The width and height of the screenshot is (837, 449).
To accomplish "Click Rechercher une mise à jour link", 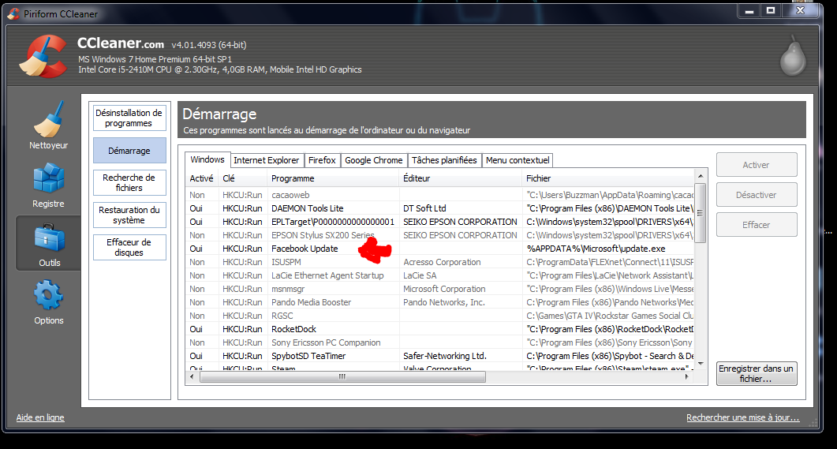I will pos(743,417).
